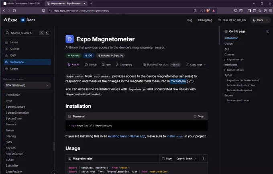Image resolution: width=273 pixels, height=174 pixels.
Task: Click Star Us on GitHub
Action: [232, 20]
